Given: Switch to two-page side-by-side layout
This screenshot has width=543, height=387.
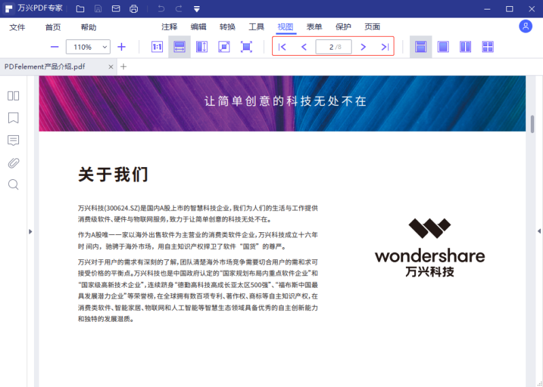Looking at the screenshot, I should 466,47.
